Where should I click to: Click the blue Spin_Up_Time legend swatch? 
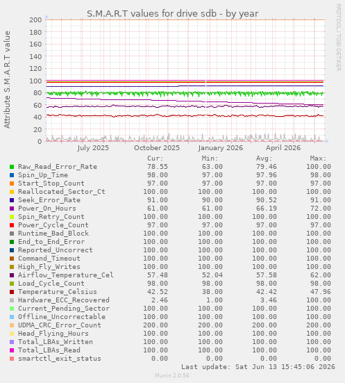(x=12, y=175)
